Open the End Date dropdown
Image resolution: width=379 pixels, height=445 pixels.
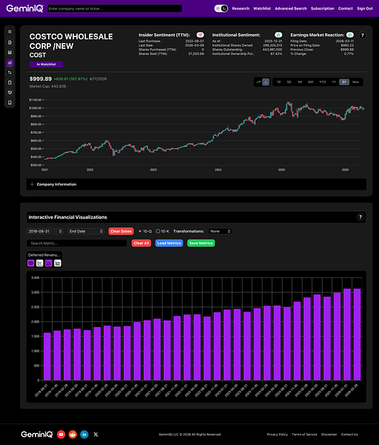tap(86, 231)
